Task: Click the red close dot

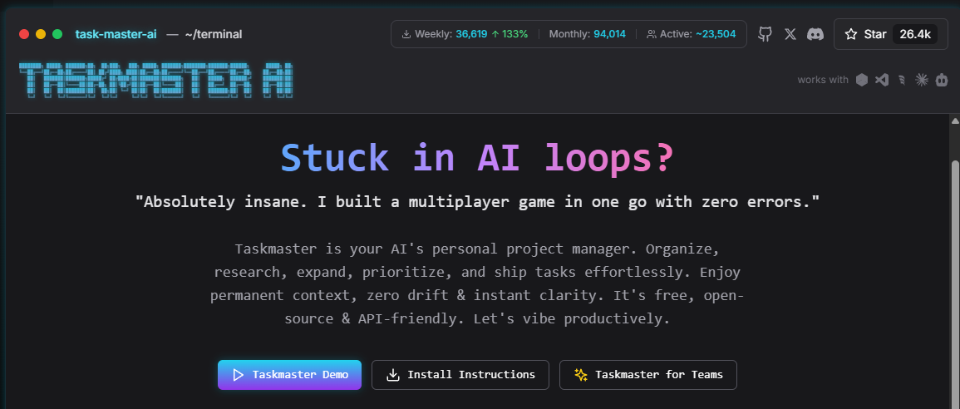Action: click(x=24, y=34)
